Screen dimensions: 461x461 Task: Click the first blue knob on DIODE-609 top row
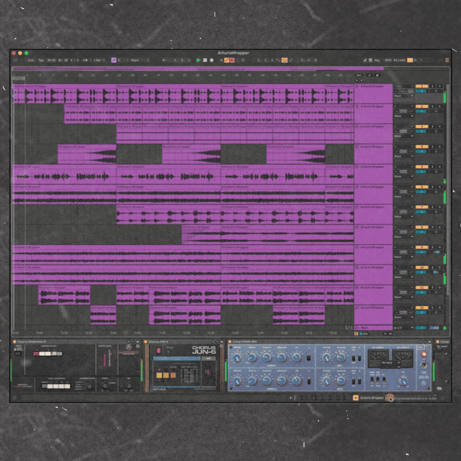[237, 357]
